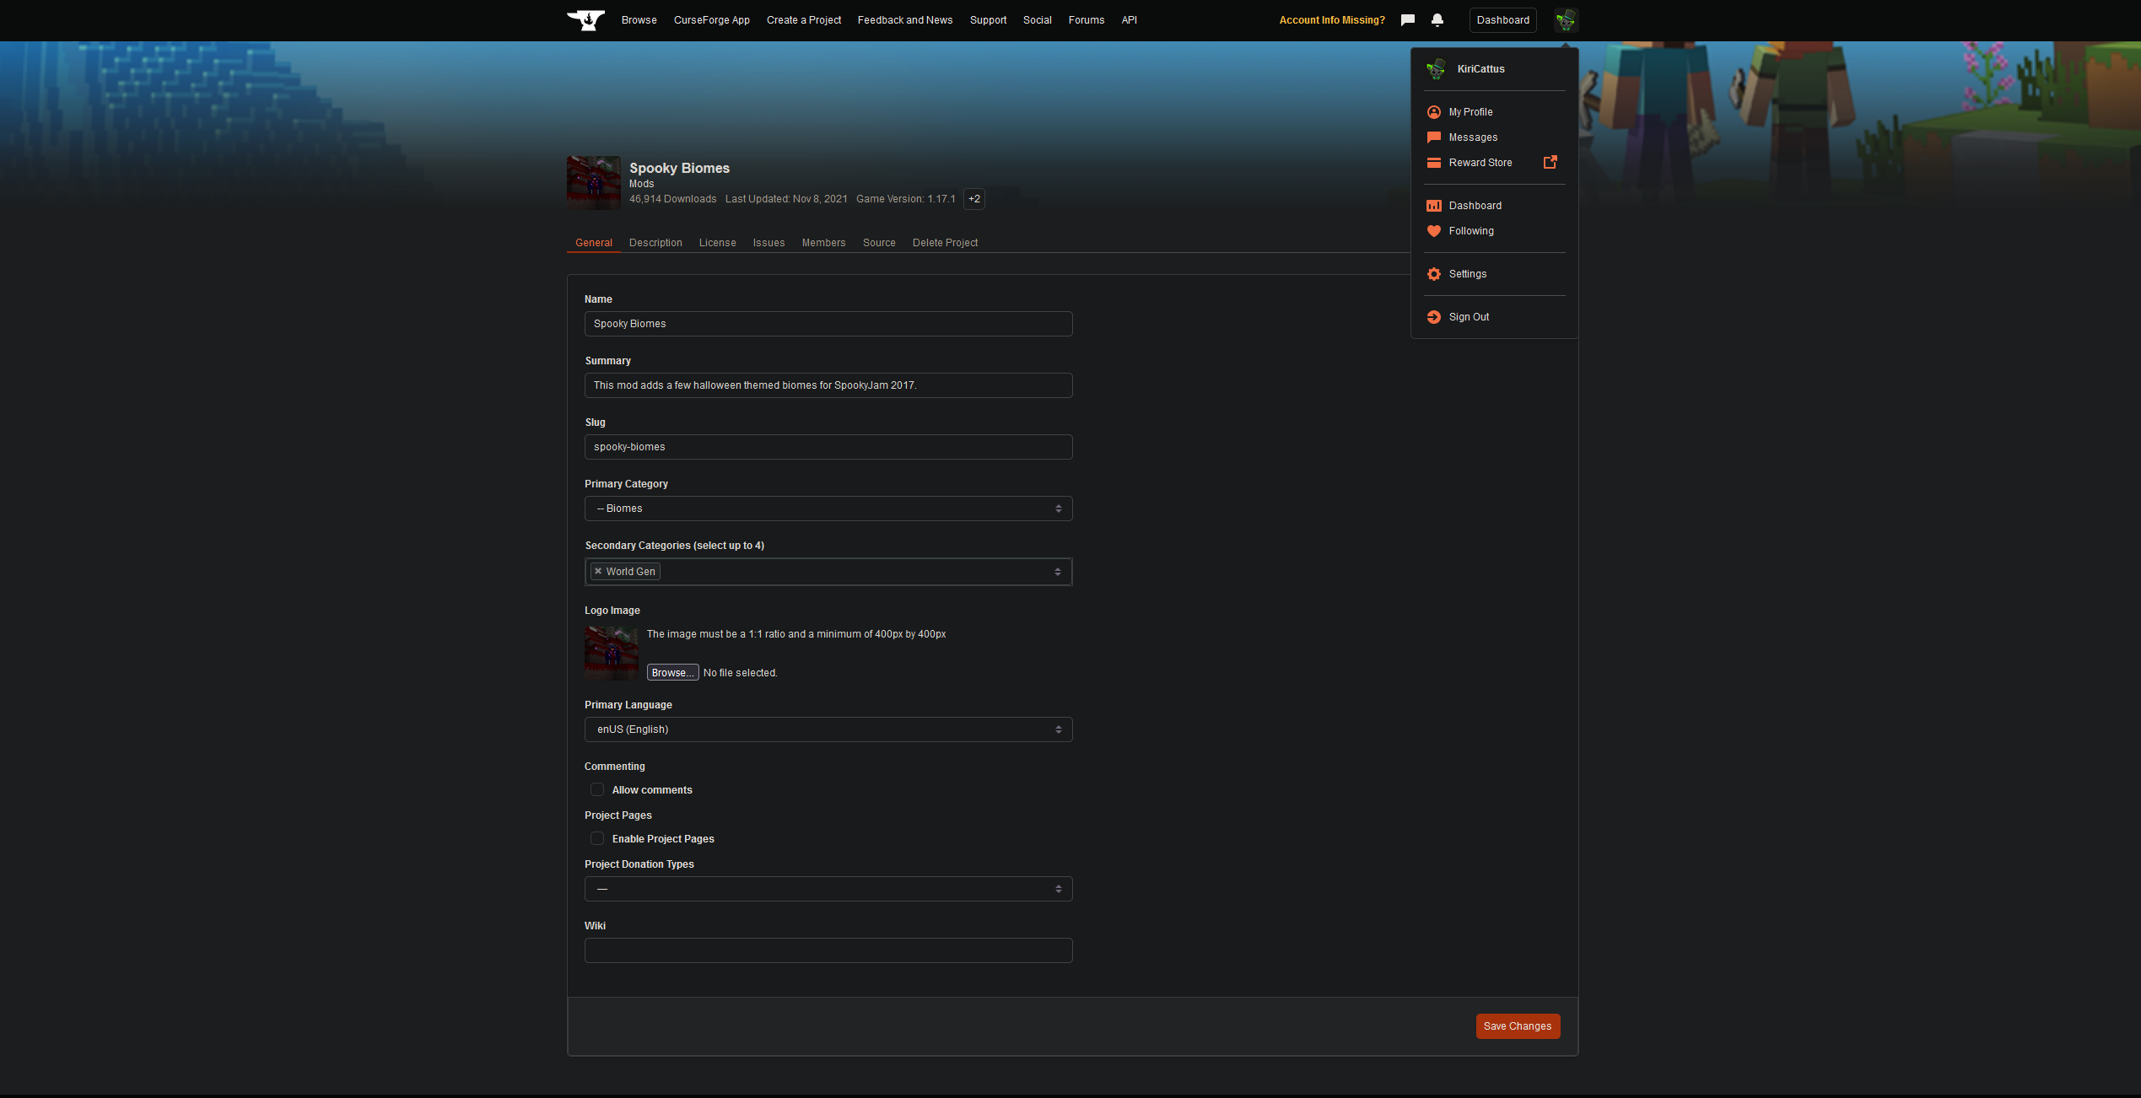Viewport: 2141px width, 1098px height.
Task: Click the Account Info Missing link
Action: (x=1331, y=20)
